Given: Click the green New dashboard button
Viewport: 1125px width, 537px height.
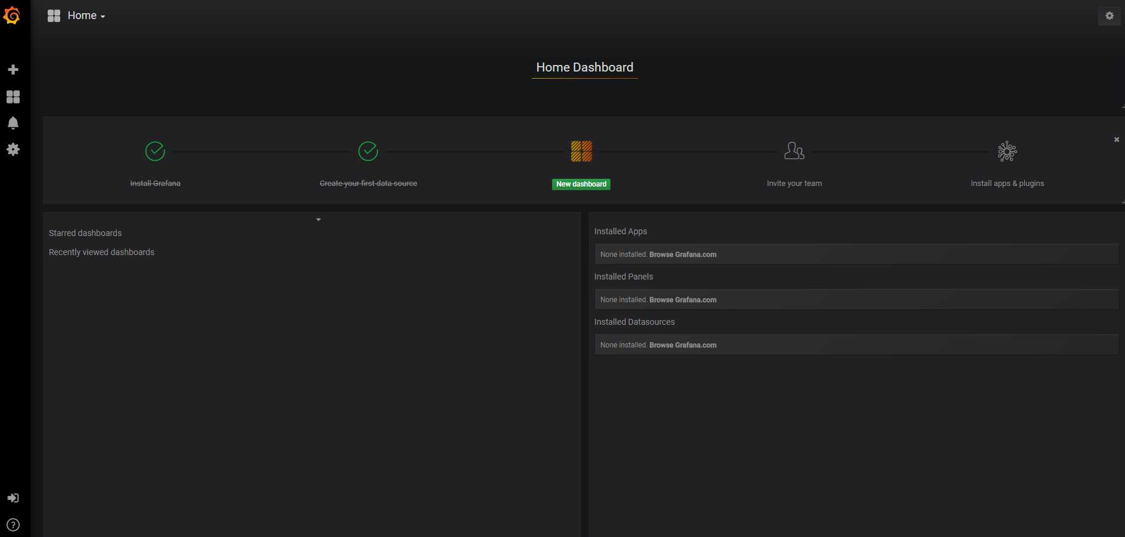Looking at the screenshot, I should (581, 184).
